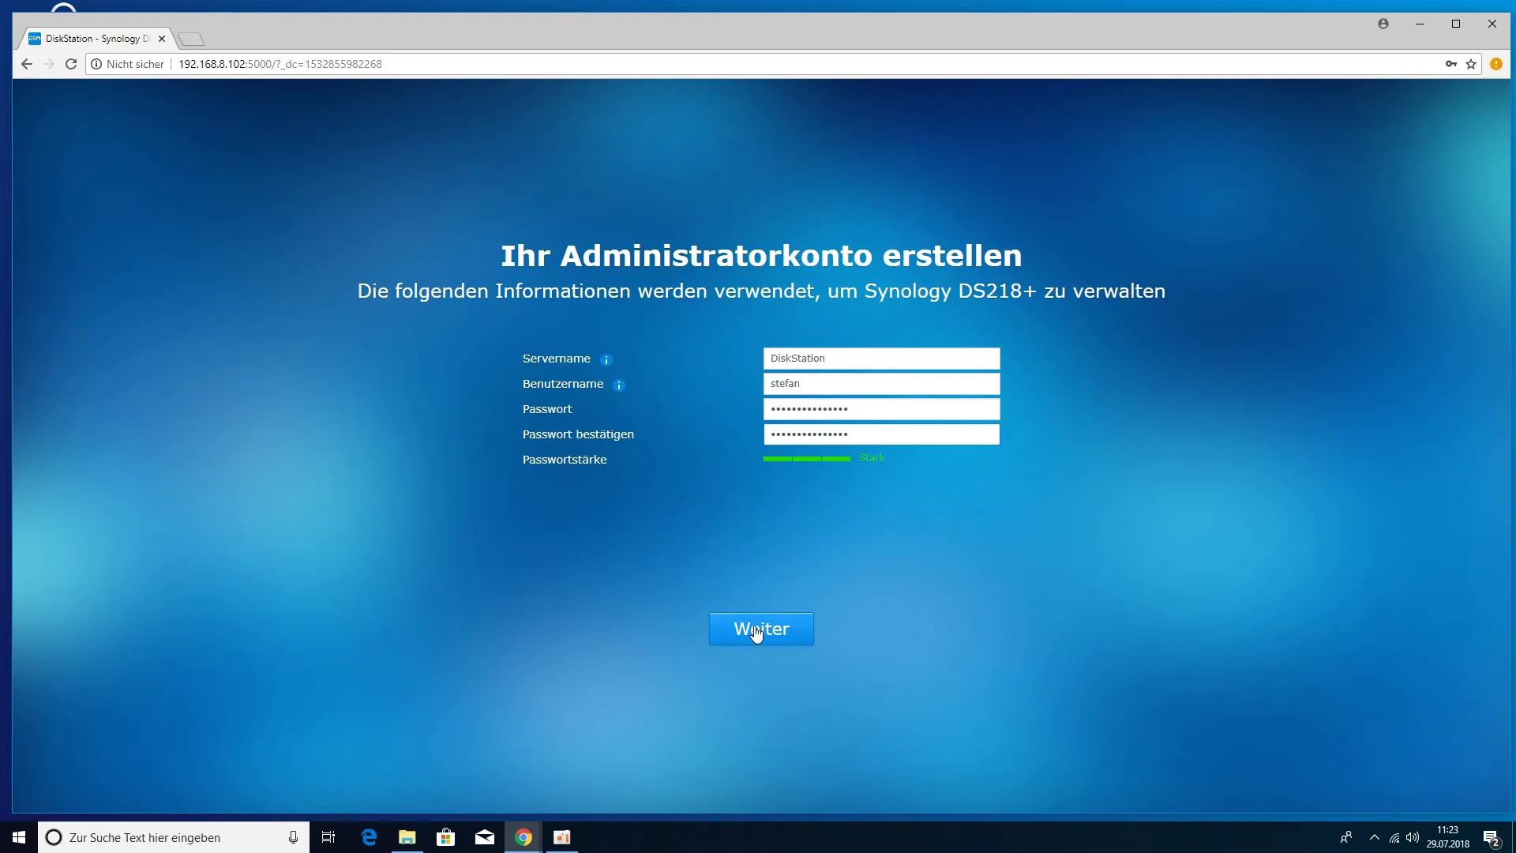Click into the Passwort field
The image size is (1516, 853).
[x=881, y=409]
